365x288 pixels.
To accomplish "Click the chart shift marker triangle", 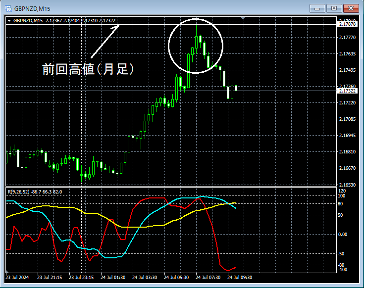I will click(243, 18).
